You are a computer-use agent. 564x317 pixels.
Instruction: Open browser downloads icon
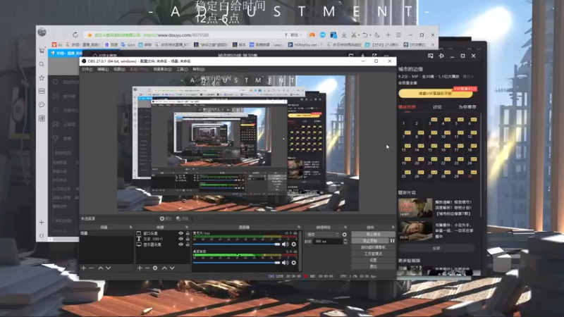click(344, 35)
